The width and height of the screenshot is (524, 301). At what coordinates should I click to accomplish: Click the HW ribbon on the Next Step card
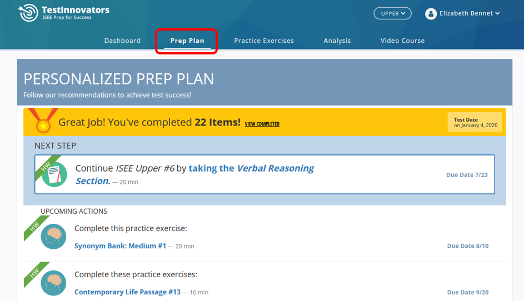click(x=47, y=165)
